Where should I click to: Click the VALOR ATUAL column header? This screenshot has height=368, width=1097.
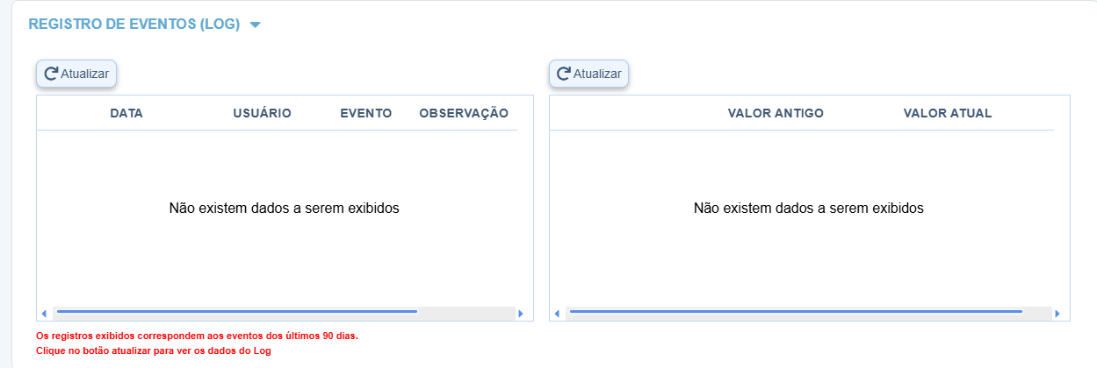coord(947,113)
